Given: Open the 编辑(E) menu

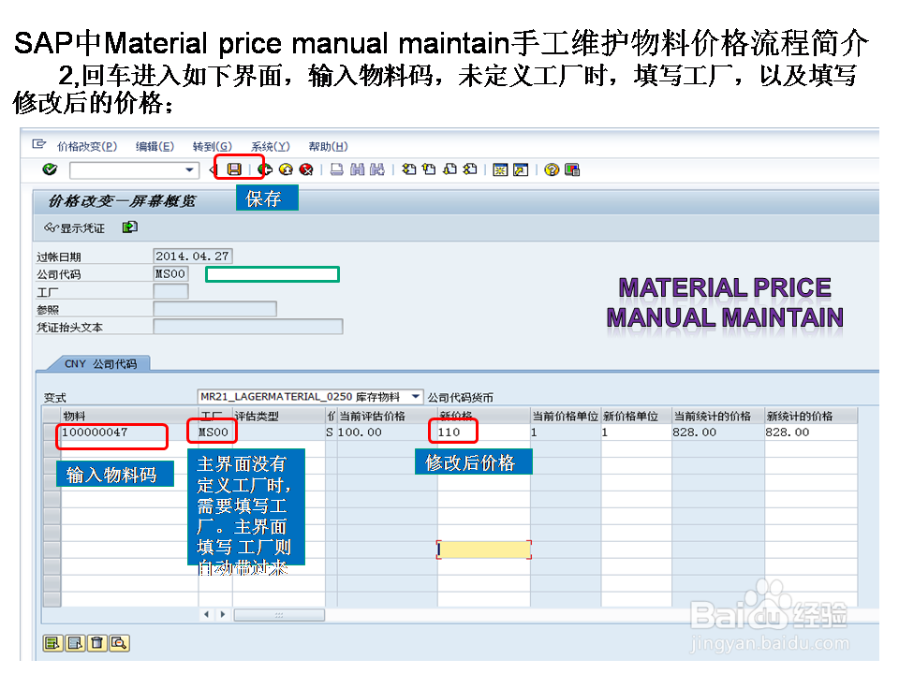Looking at the screenshot, I should (x=155, y=147).
